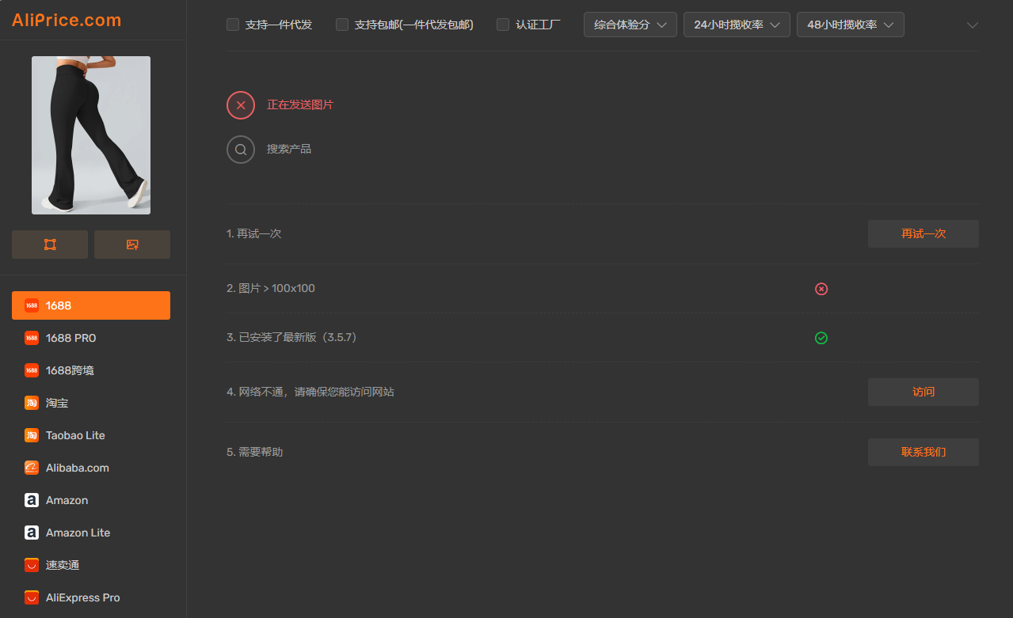This screenshot has width=1013, height=618.
Task: Click the AliPrice.com logo
Action: [67, 20]
